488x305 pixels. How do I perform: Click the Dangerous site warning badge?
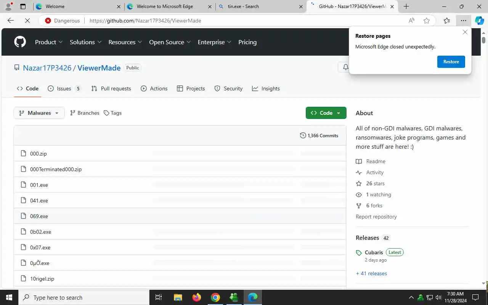tap(63, 21)
